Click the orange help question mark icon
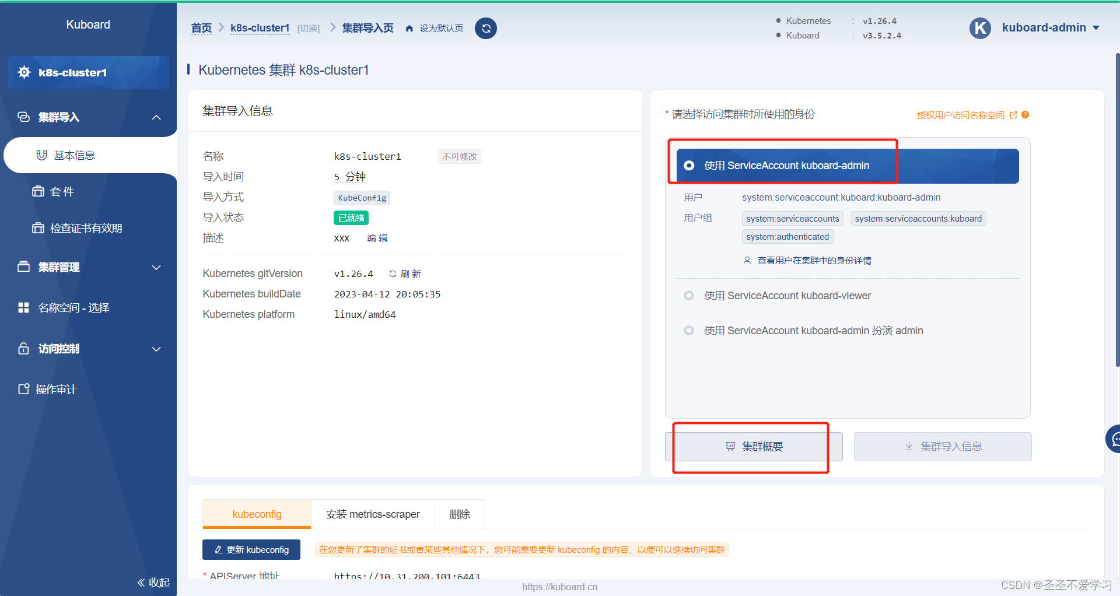 coord(1025,115)
